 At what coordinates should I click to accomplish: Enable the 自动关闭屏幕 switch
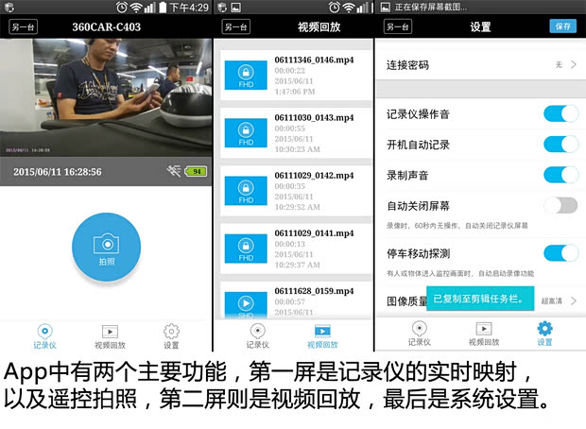(560, 205)
